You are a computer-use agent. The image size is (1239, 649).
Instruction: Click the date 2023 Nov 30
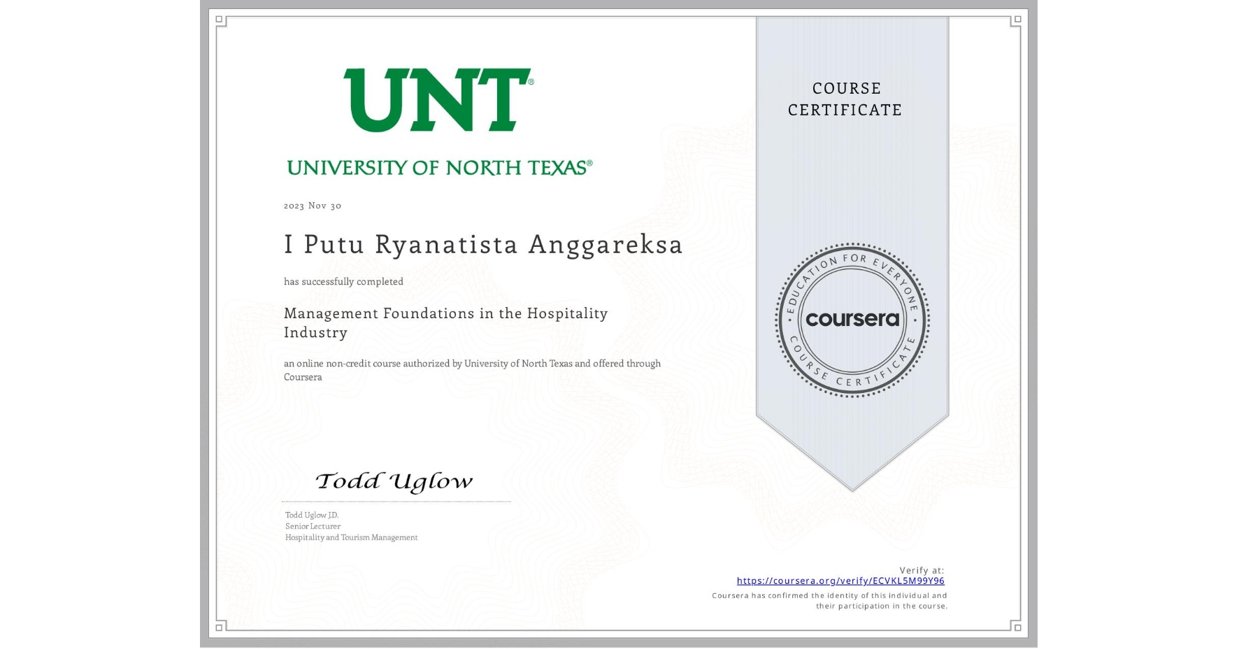point(312,206)
